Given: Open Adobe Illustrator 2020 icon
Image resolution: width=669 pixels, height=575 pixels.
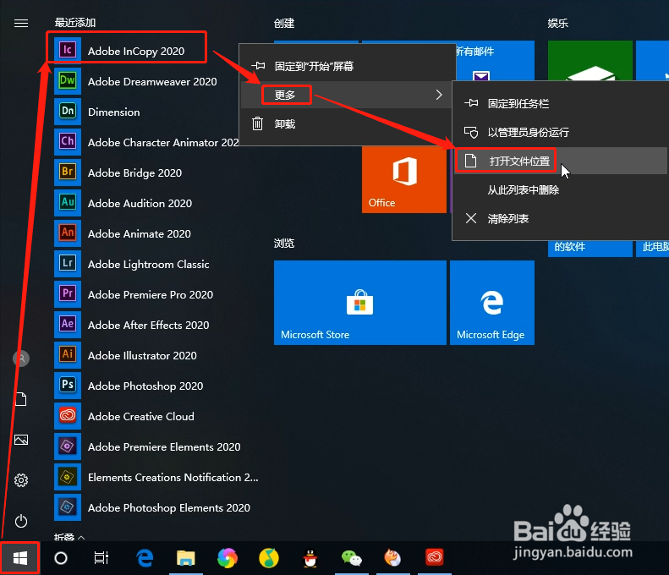Looking at the screenshot, I should [68, 355].
